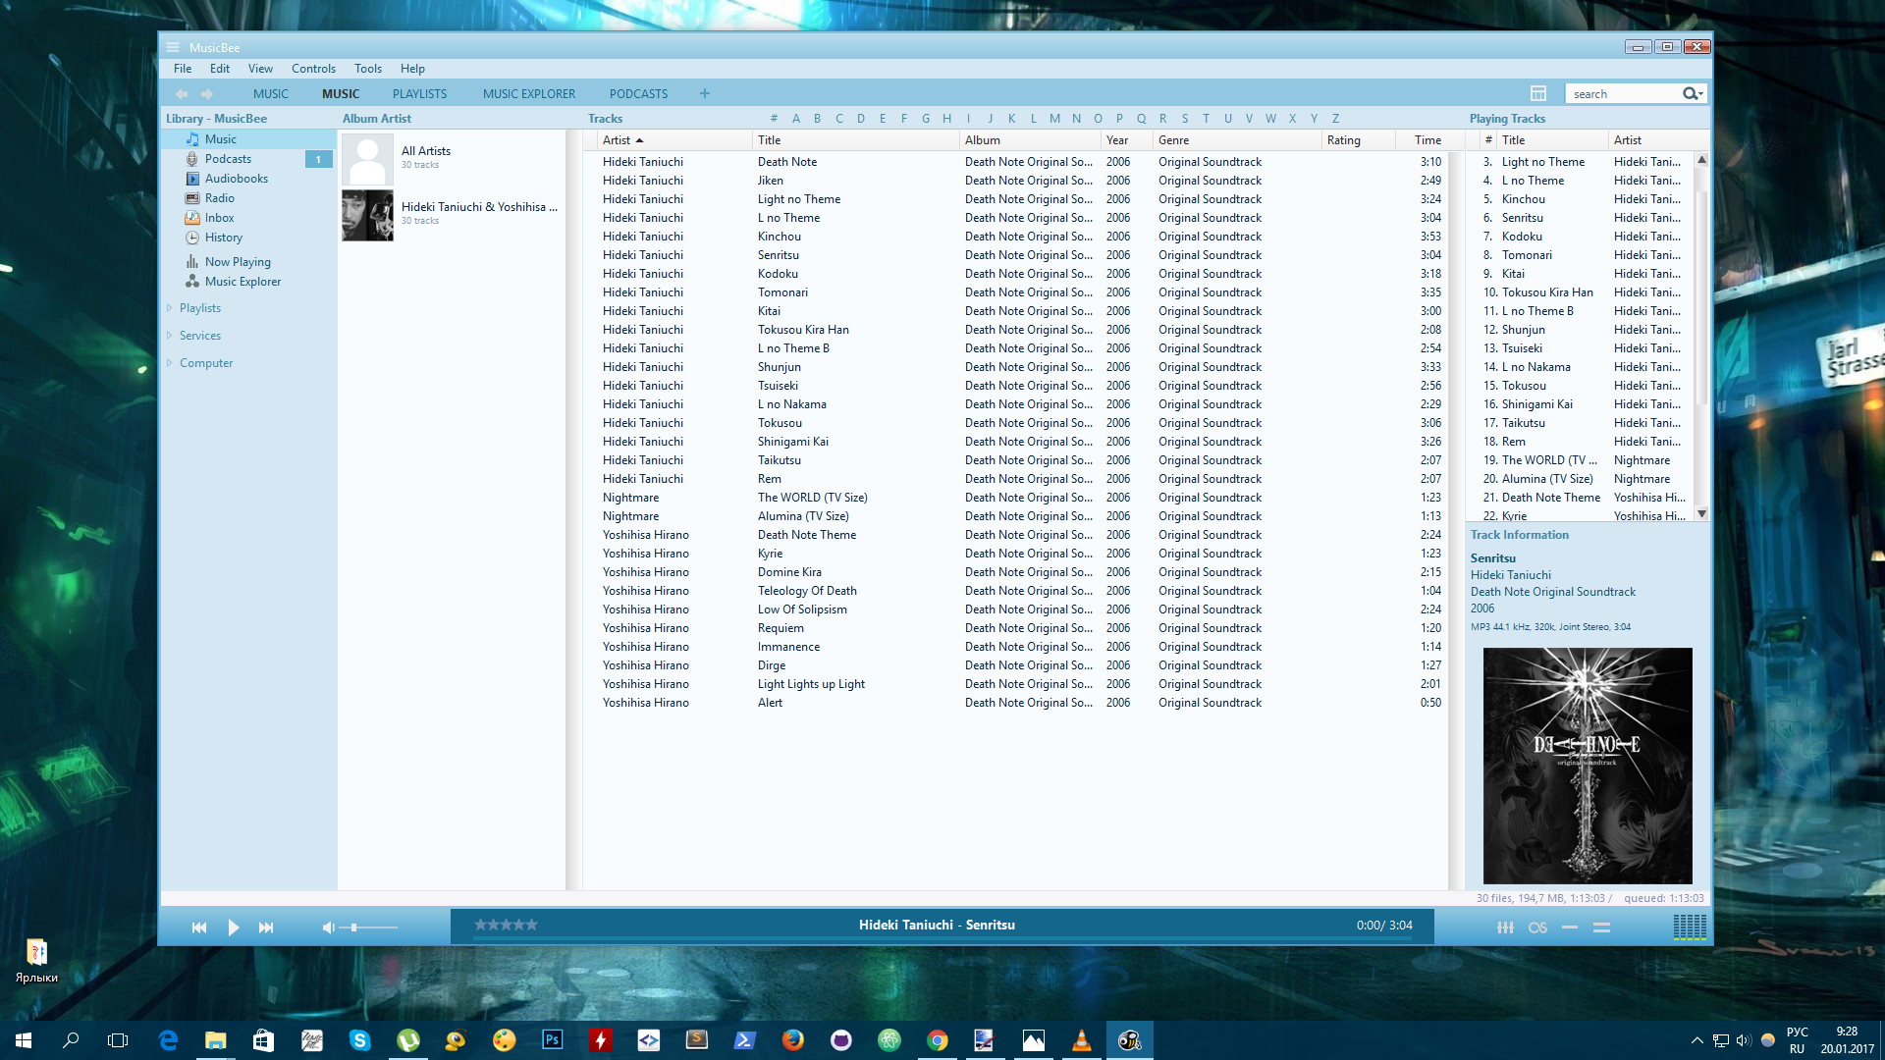This screenshot has width=1885, height=1060.
Task: Seek within the track progress bar
Action: coord(942,939)
